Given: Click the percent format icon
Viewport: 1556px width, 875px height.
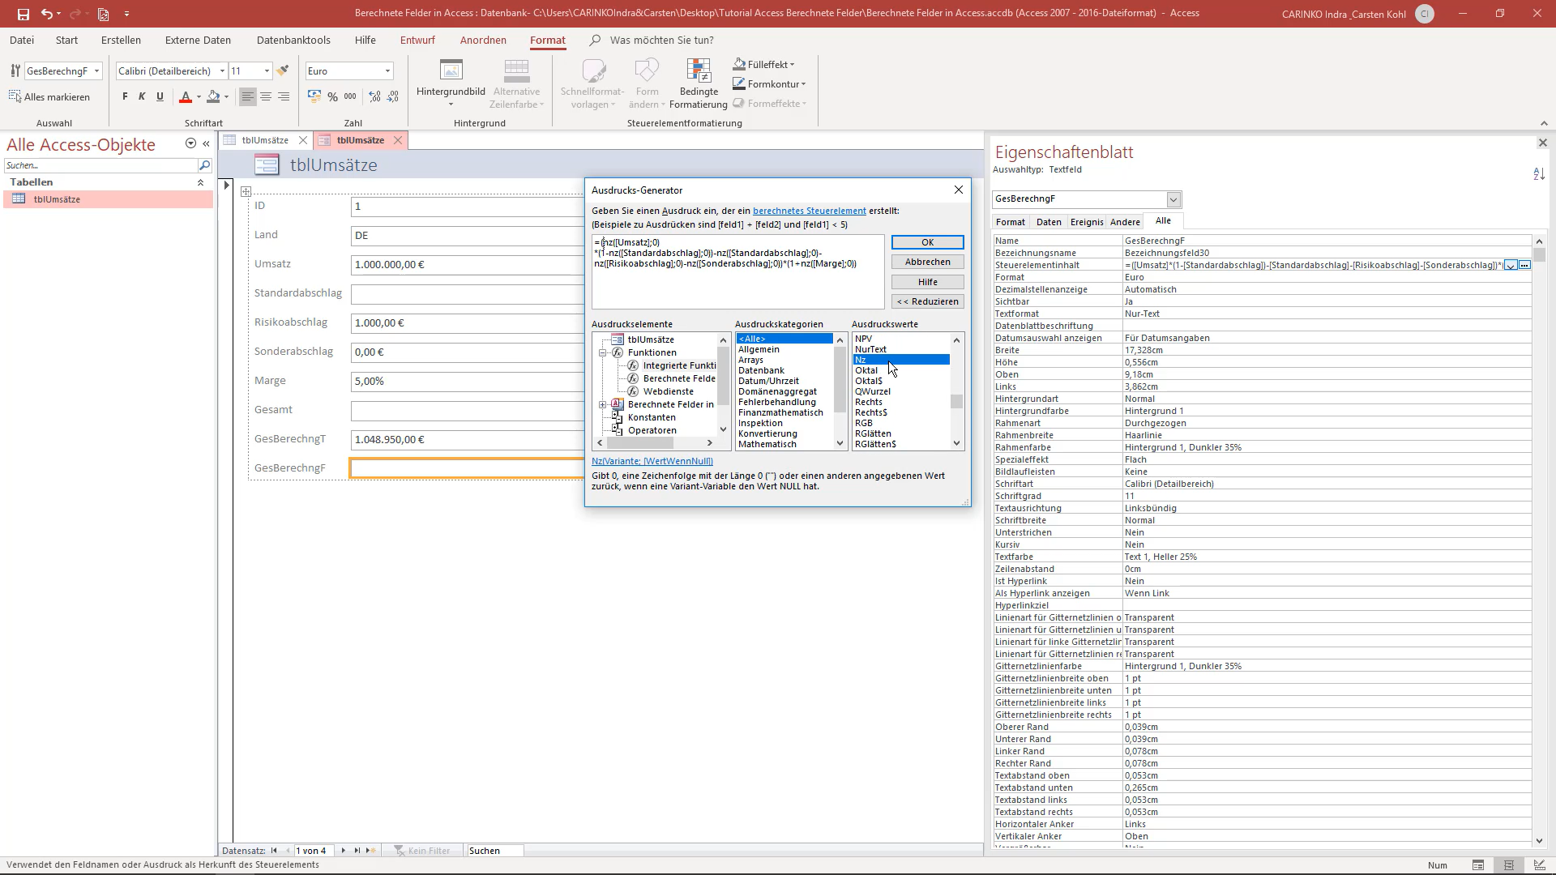Looking at the screenshot, I should coord(332,96).
